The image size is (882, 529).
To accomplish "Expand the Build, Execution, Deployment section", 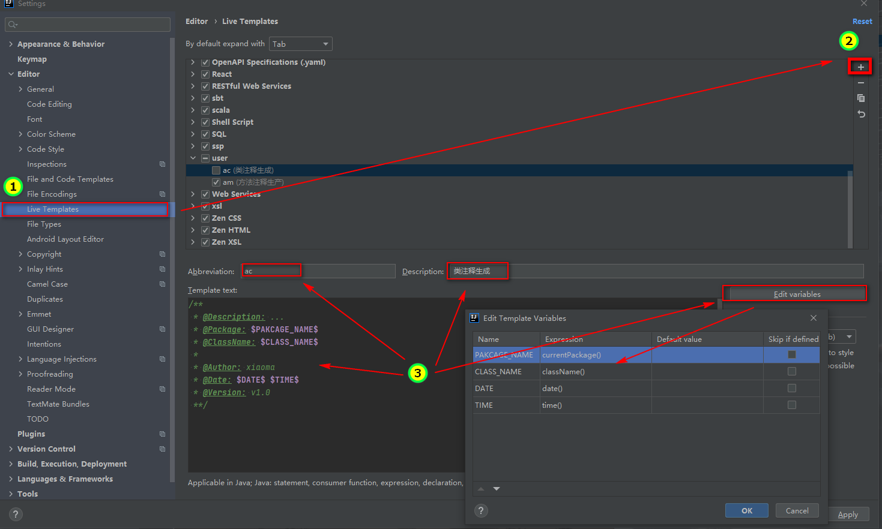I will pyautogui.click(x=11, y=464).
